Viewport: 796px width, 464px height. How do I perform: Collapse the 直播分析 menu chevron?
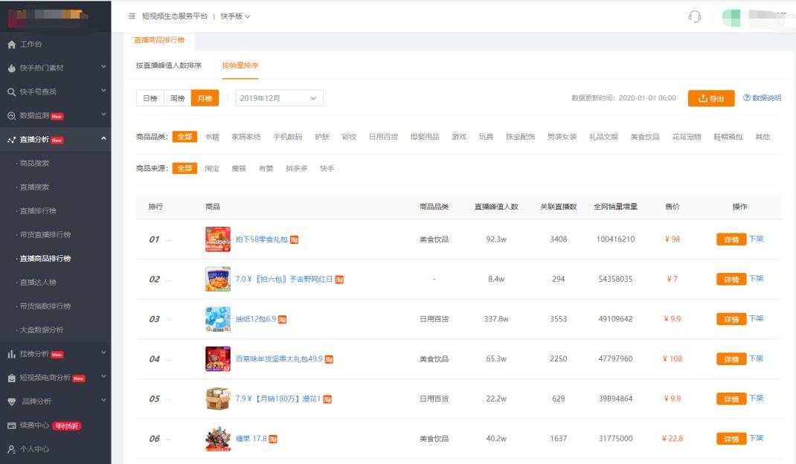(103, 138)
